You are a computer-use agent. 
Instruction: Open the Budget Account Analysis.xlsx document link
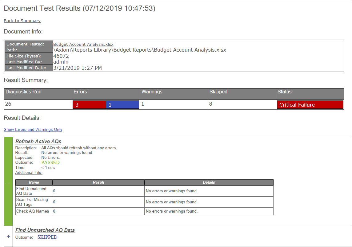pos(83,45)
